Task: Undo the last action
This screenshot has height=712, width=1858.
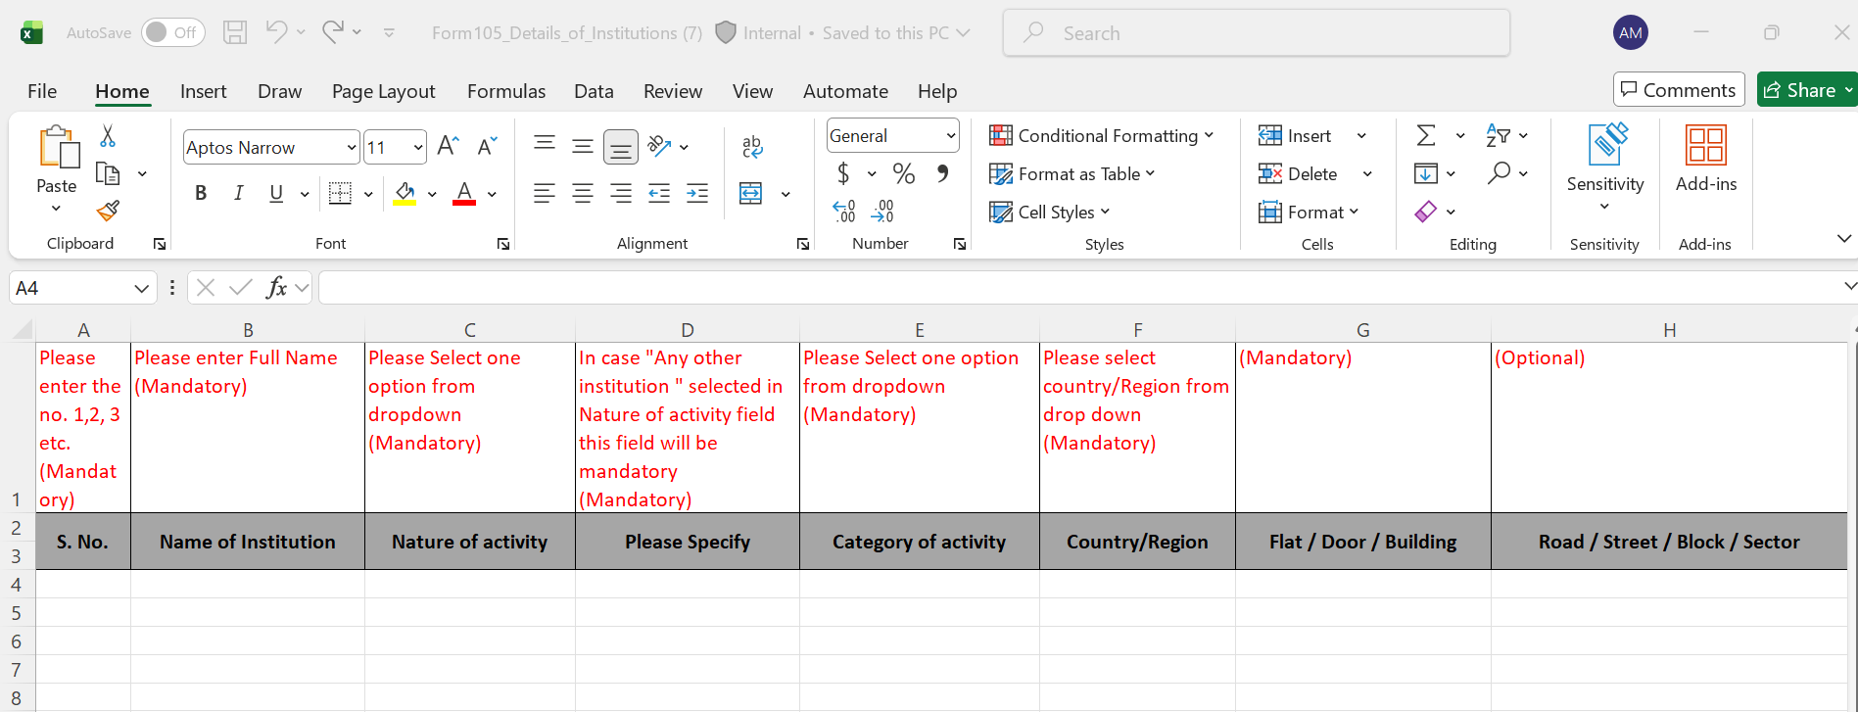Action: pos(276,32)
